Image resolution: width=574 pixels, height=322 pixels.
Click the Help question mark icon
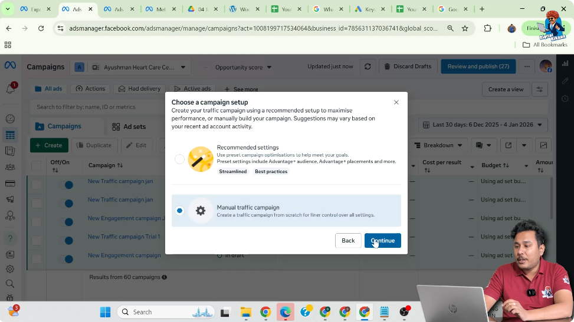click(x=10, y=238)
